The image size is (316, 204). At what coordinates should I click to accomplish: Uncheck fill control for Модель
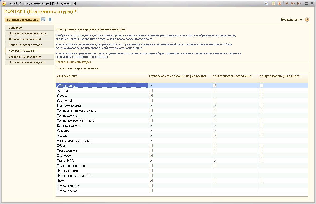[215, 136]
